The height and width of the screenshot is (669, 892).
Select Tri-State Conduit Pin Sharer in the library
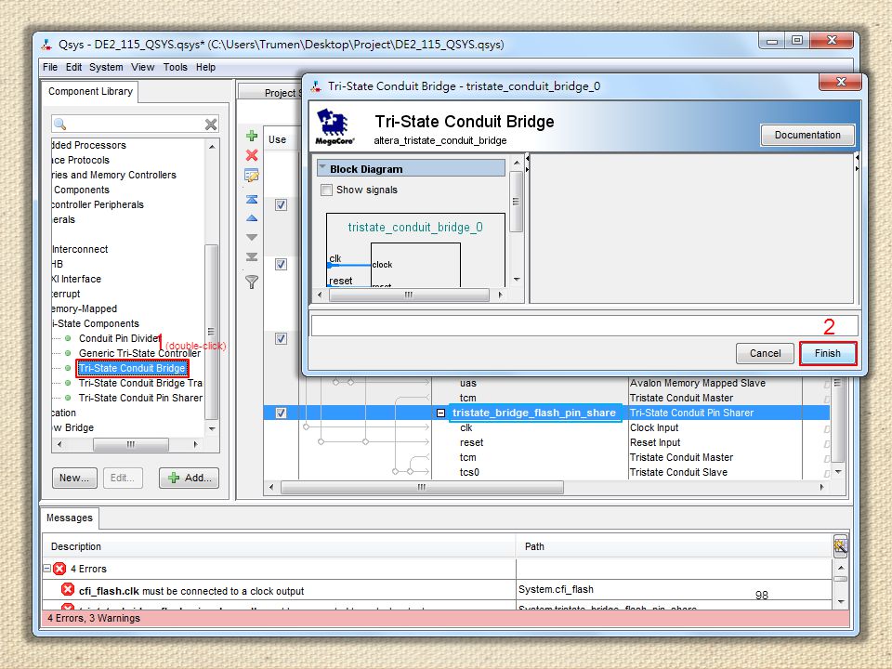point(140,399)
